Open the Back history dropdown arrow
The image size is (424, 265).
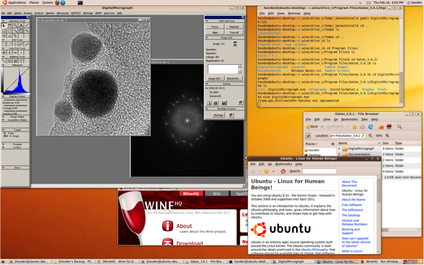(x=322, y=126)
